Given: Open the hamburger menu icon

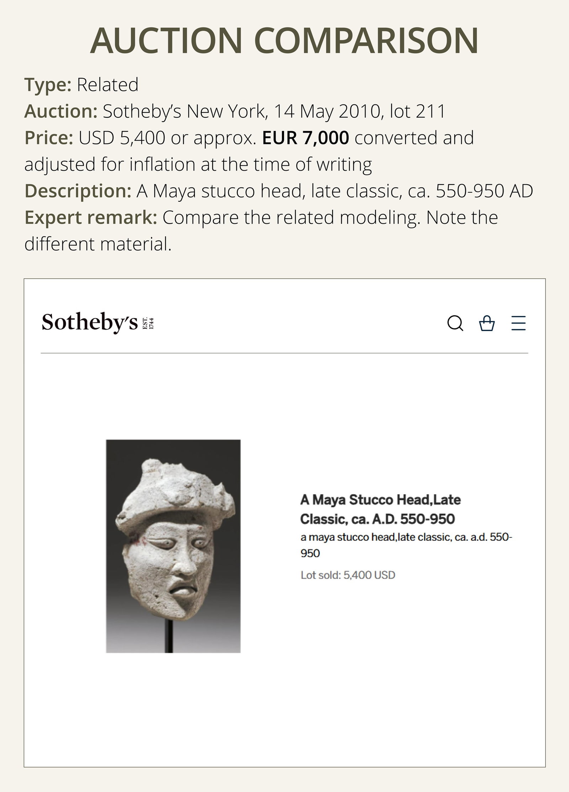Looking at the screenshot, I should (x=519, y=323).
